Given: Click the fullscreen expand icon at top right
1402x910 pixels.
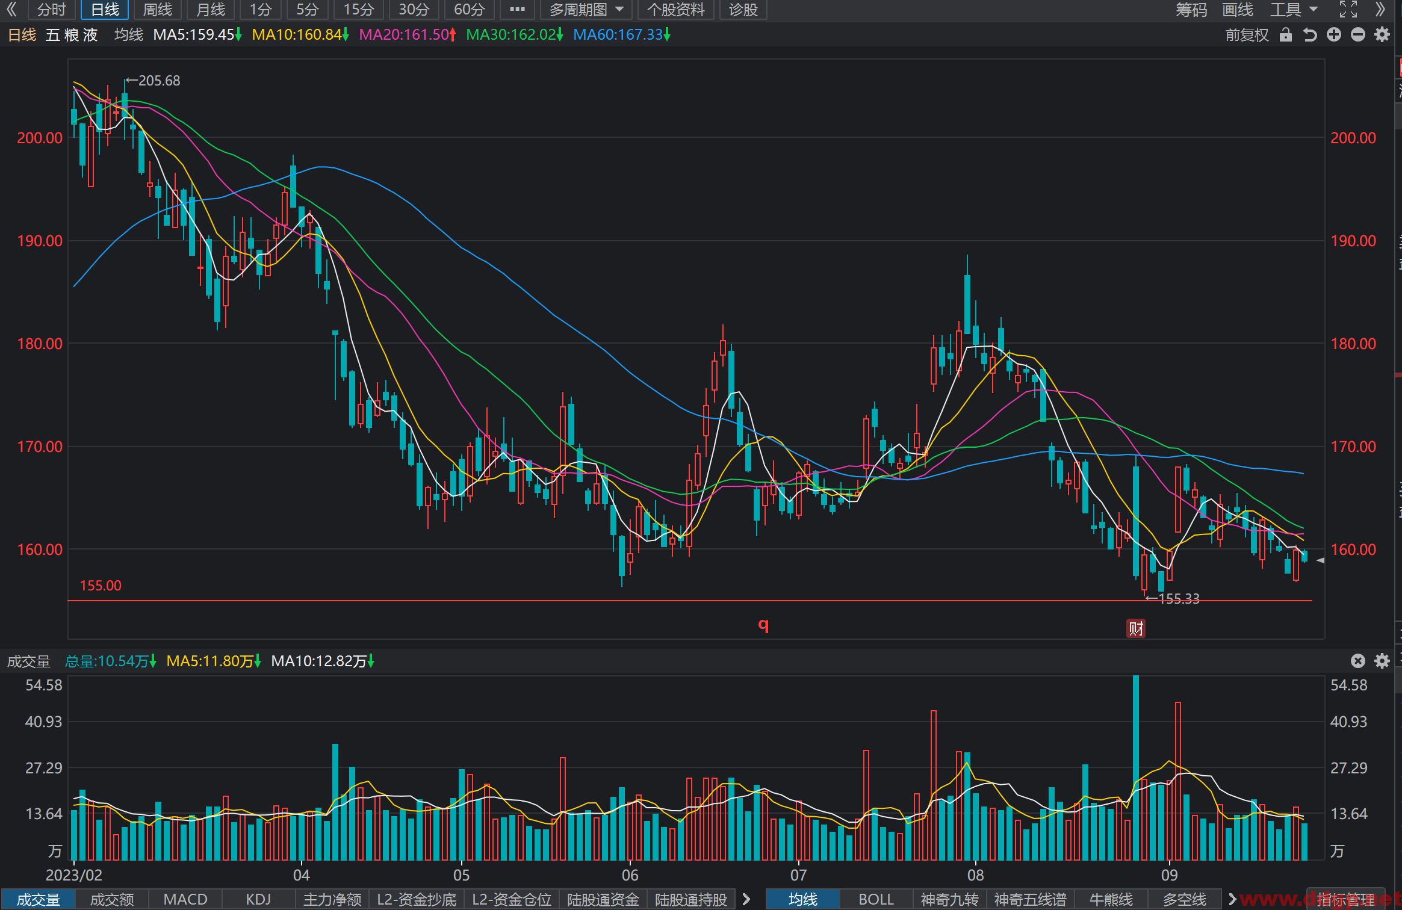Looking at the screenshot, I should (1348, 9).
